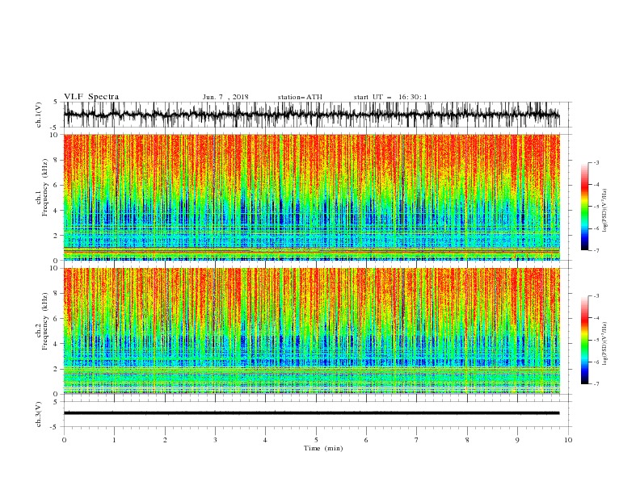Click the time-axis tick label "3"
This screenshot has width=640, height=494.
[x=216, y=440]
